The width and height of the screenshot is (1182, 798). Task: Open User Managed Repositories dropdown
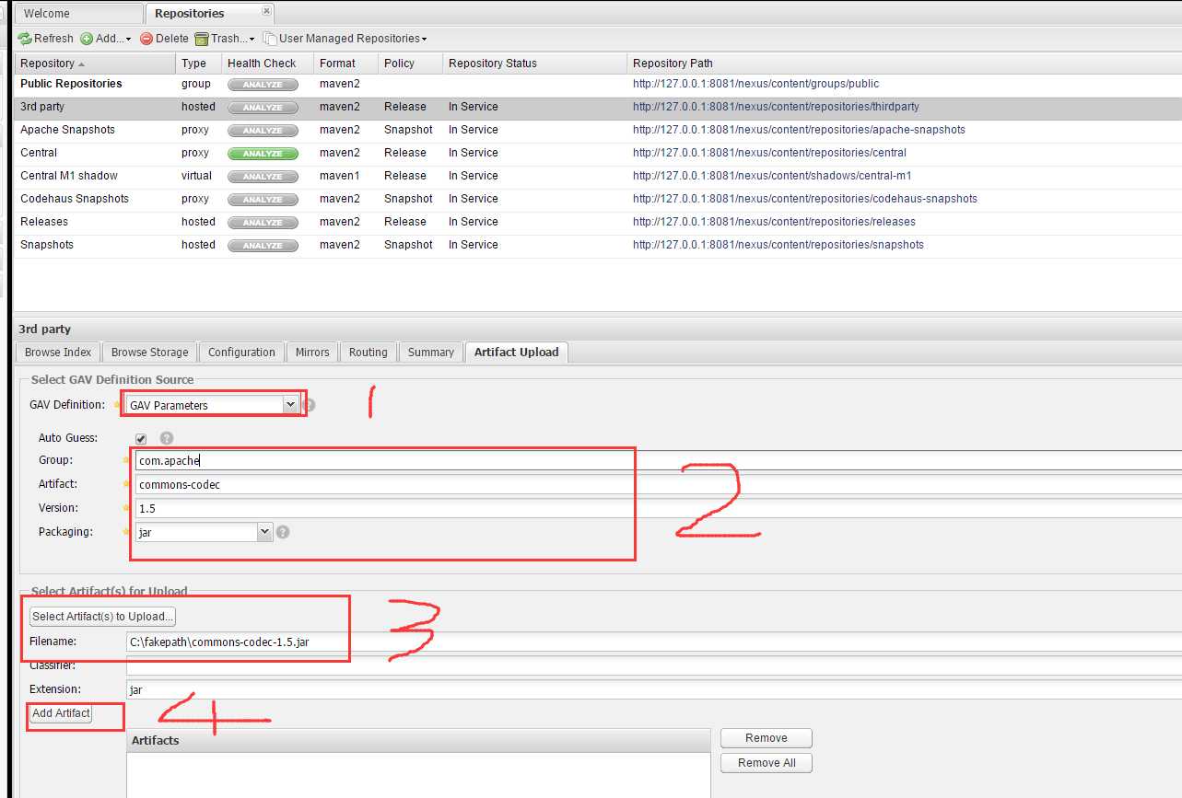tap(345, 39)
